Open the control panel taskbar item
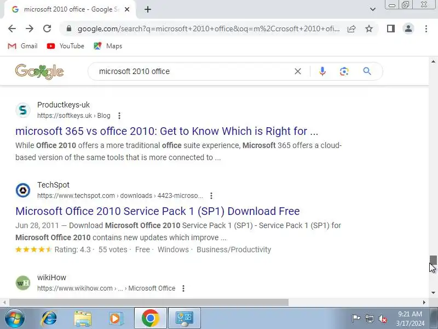438x329 pixels. pos(185,319)
